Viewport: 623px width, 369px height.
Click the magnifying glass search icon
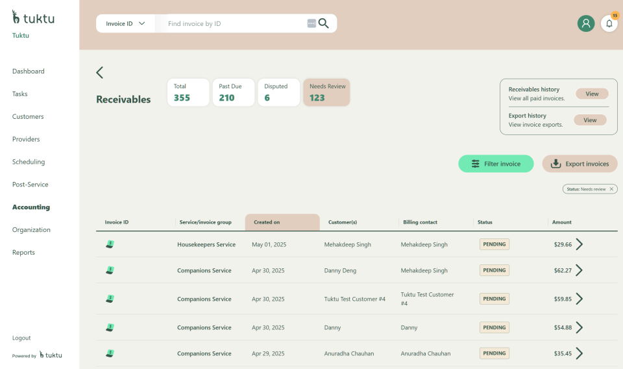click(x=323, y=23)
